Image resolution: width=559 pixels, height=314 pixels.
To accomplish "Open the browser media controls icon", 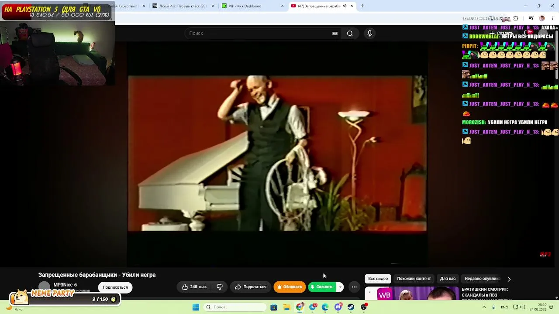I will [531, 18].
